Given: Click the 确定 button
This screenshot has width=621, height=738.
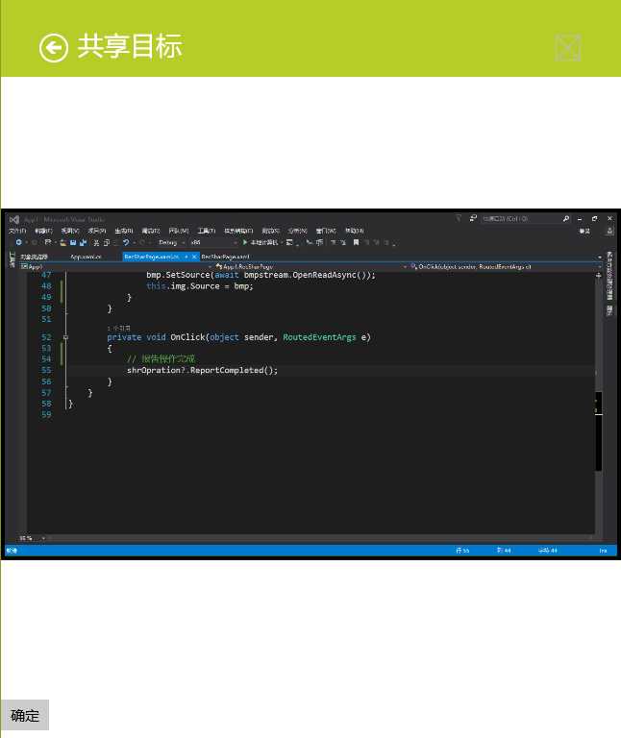Looking at the screenshot, I should click(25, 715).
